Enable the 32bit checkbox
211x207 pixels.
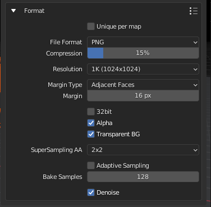click(x=91, y=112)
